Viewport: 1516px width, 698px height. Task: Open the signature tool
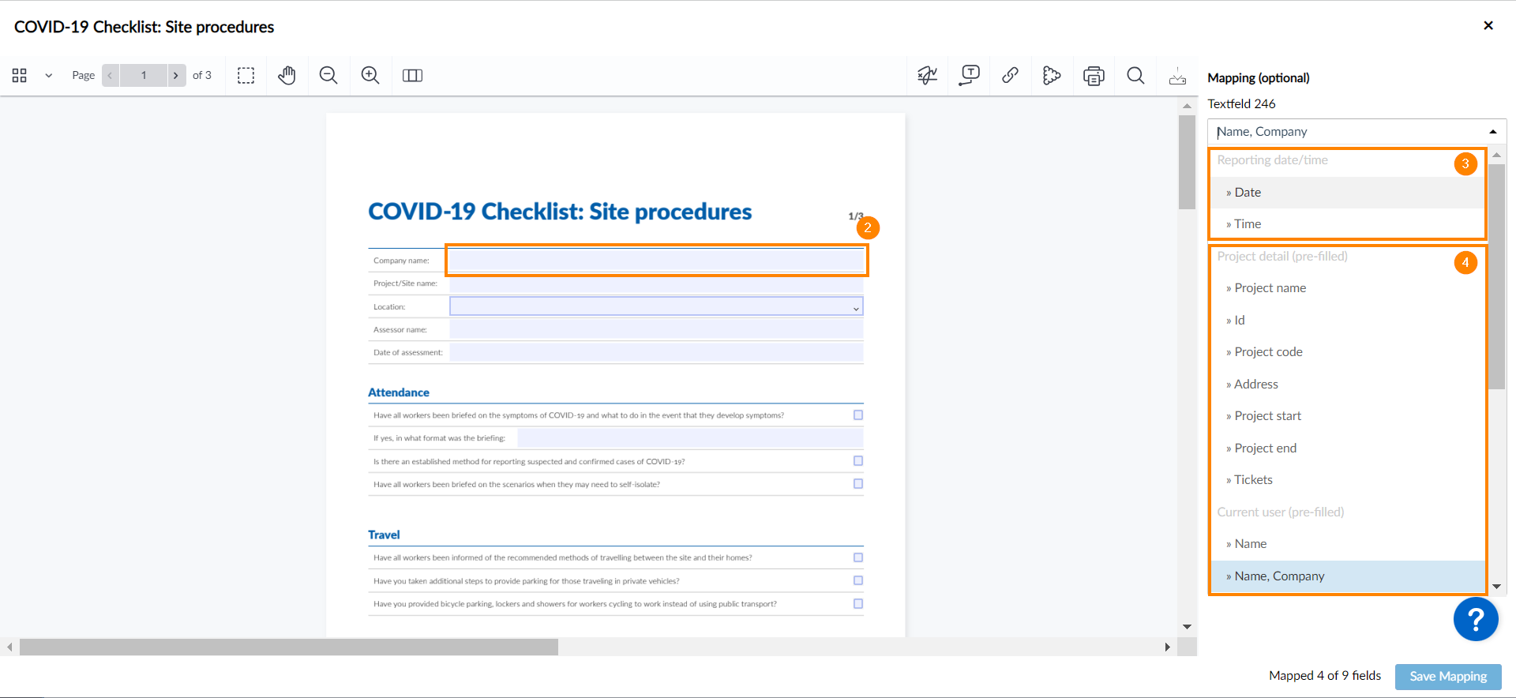tap(927, 76)
